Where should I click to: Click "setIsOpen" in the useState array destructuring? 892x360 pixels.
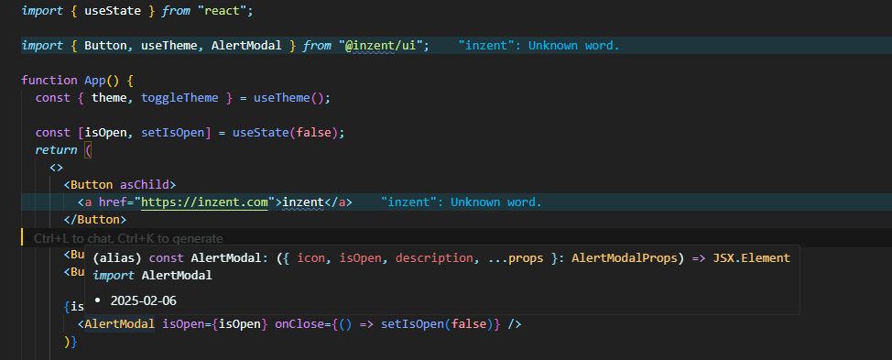coord(172,133)
